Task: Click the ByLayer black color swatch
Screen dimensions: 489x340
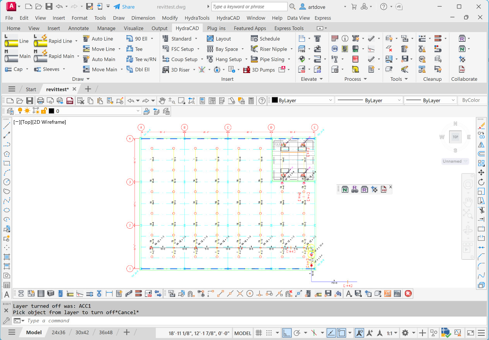Action: 275,100
